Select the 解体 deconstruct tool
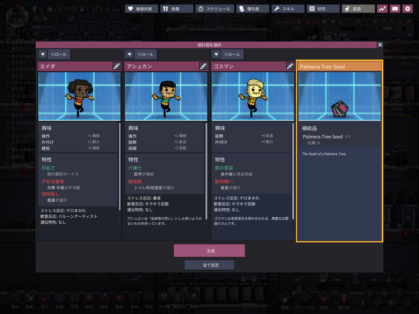This screenshot has height=314, width=419. point(324,300)
